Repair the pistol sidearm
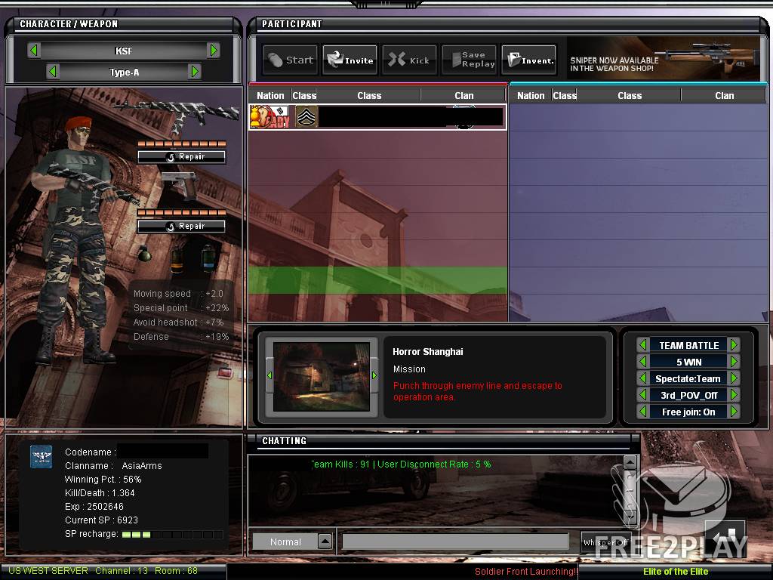Image resolution: width=773 pixels, height=580 pixels. 181,227
